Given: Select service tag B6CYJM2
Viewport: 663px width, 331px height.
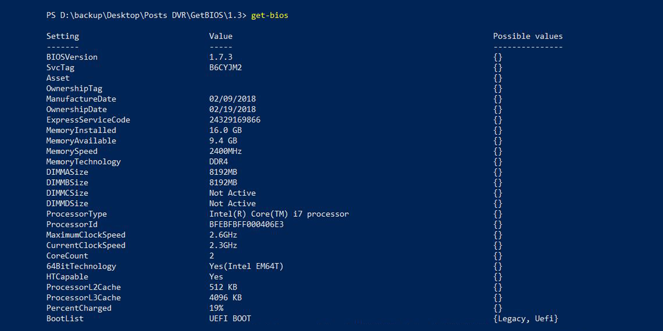Looking at the screenshot, I should click(225, 68).
